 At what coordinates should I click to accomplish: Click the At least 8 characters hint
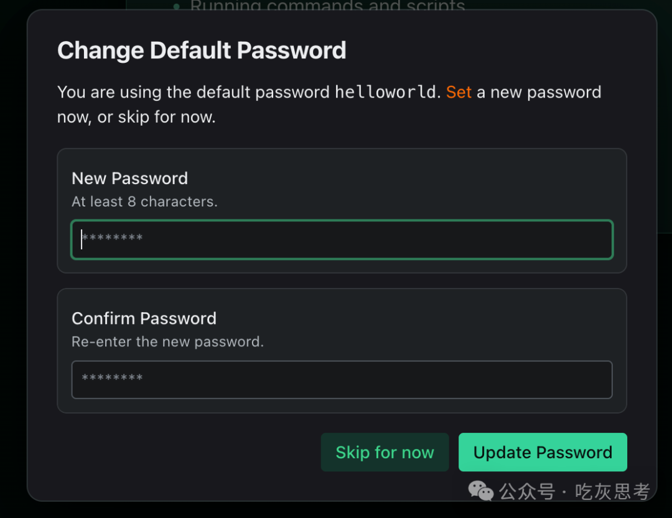pos(144,201)
